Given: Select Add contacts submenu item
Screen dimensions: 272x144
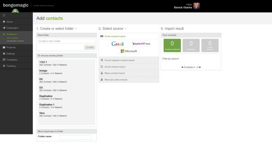Looking at the screenshot, I should [x=12, y=38].
